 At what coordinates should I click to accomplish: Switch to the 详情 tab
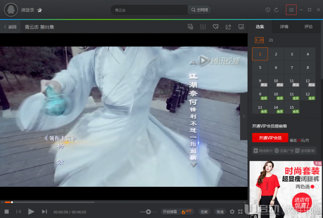click(x=284, y=26)
